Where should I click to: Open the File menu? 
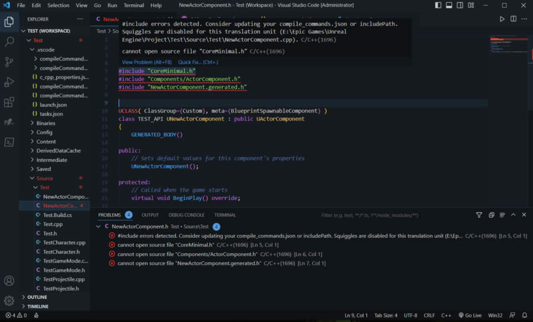(21, 5)
